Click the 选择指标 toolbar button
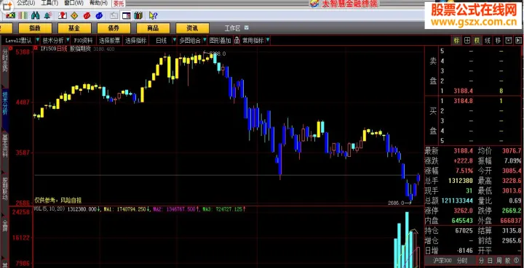 pos(135,41)
